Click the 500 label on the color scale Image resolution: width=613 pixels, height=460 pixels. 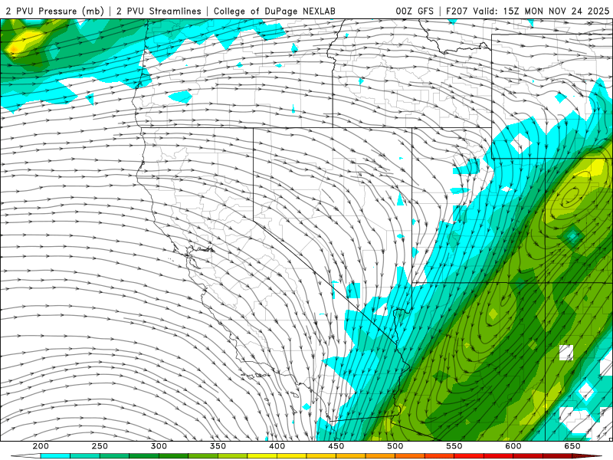[395, 446]
